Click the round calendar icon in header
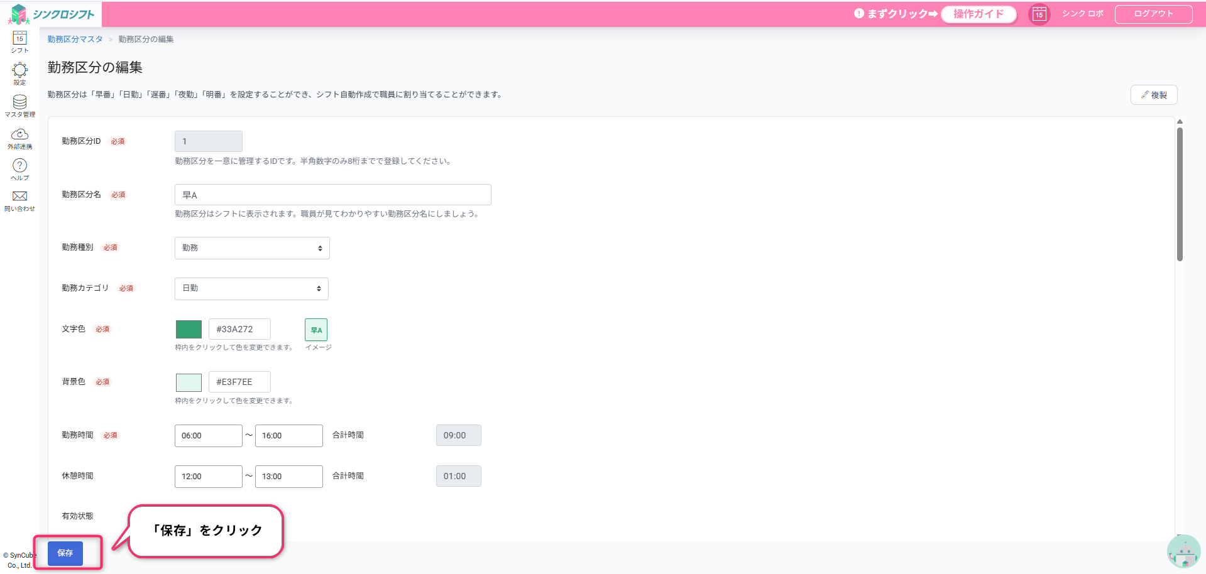The width and height of the screenshot is (1206, 574). (1039, 14)
